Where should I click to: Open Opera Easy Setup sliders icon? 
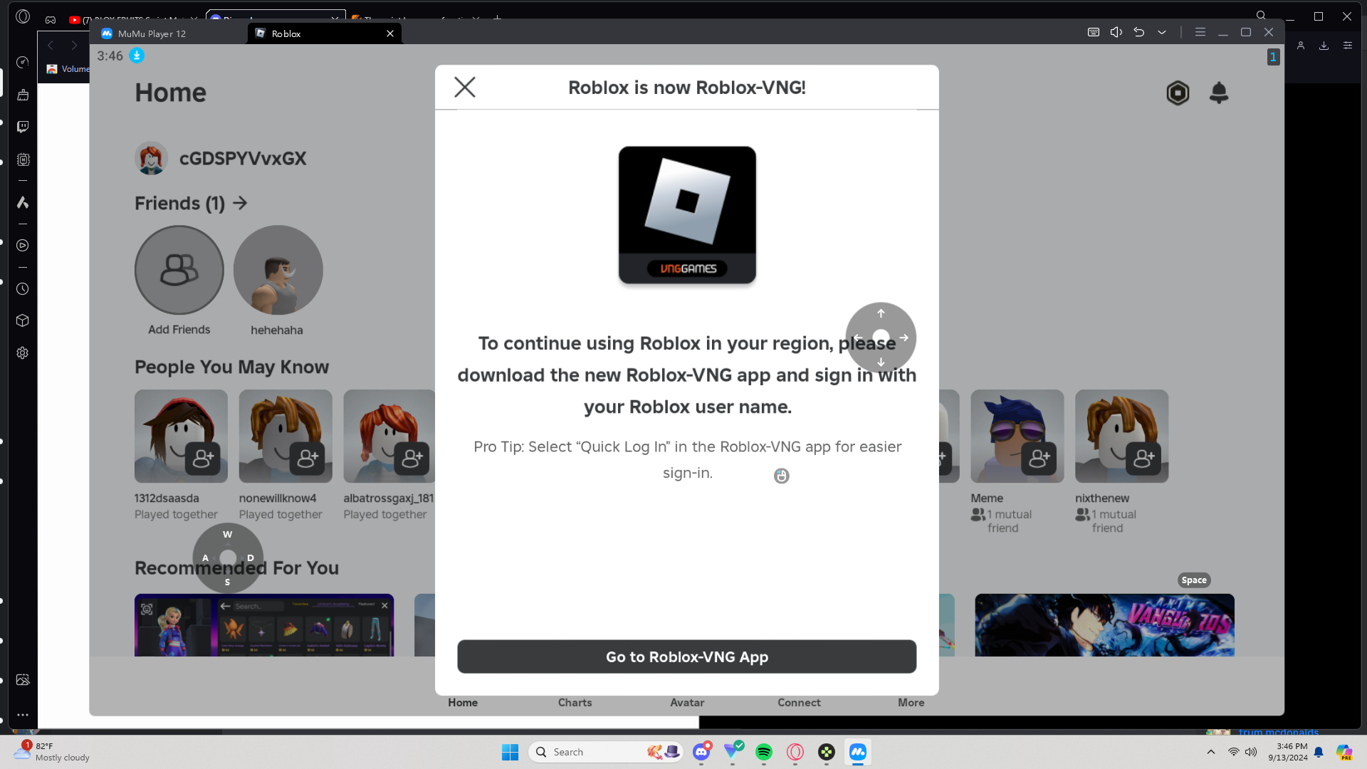1347,46
